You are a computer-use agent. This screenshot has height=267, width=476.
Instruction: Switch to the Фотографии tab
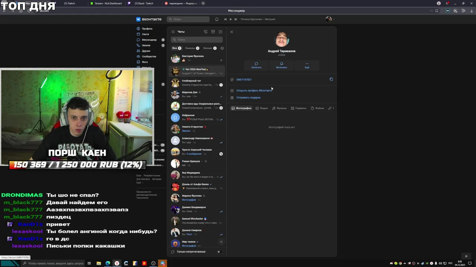pos(242,108)
